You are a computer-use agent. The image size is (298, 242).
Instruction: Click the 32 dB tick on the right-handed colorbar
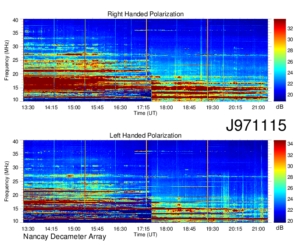point(290,28)
